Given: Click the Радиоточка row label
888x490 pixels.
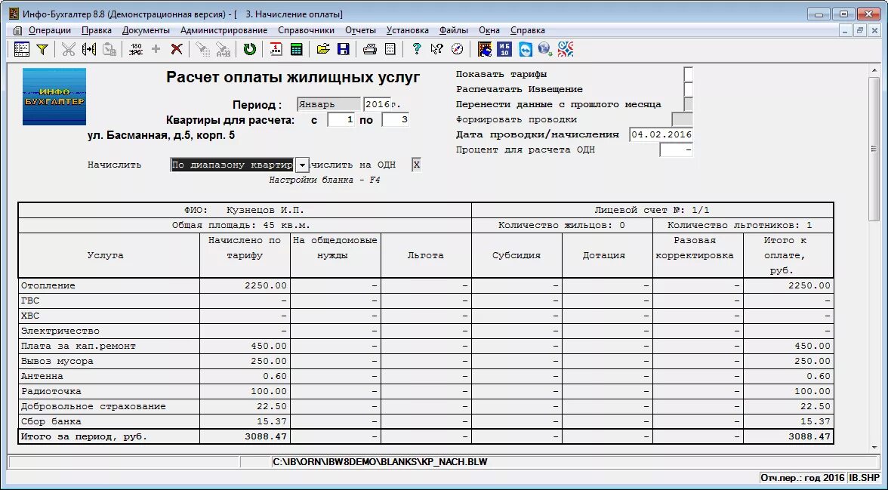Looking at the screenshot, I should [51, 391].
